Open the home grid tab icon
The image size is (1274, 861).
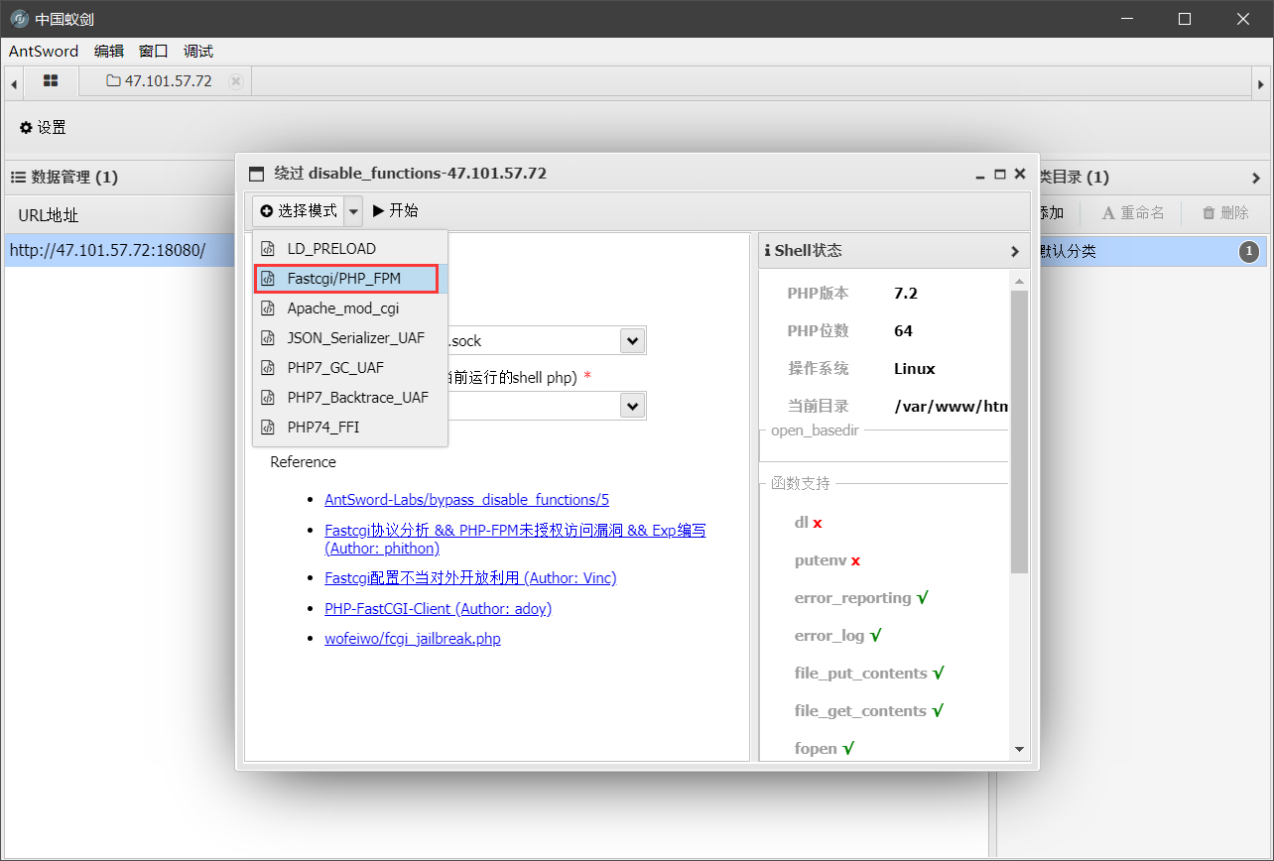tap(51, 80)
